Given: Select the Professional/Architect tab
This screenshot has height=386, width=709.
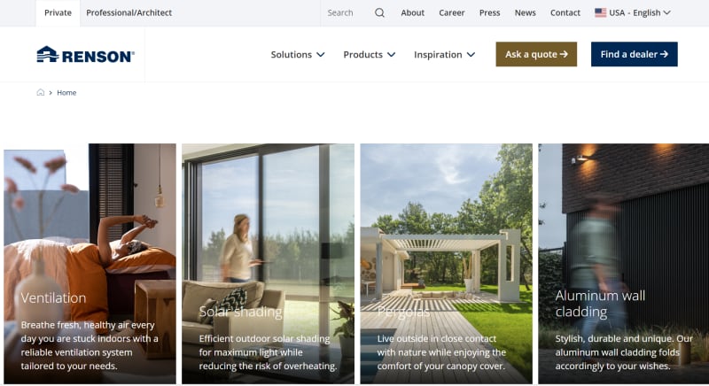Looking at the screenshot, I should tap(129, 12).
